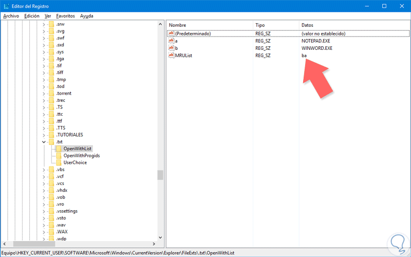Screen dimensions: 411x257
Task: Click tree horizontal scroll right arrow
Action: tap(154, 244)
